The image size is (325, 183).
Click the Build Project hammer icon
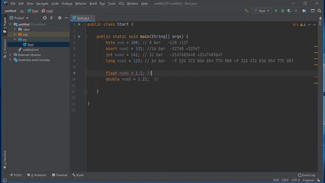pyautogui.click(x=246, y=11)
